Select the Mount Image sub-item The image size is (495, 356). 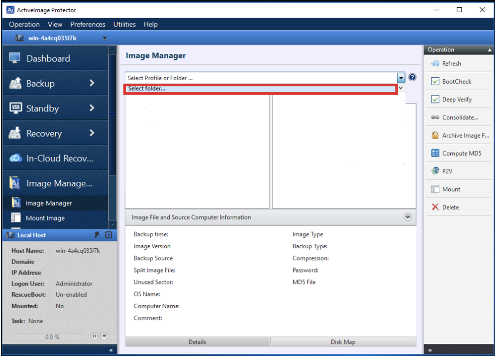click(55, 218)
